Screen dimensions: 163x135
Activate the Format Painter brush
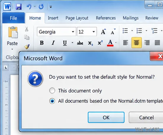[x=27, y=46]
